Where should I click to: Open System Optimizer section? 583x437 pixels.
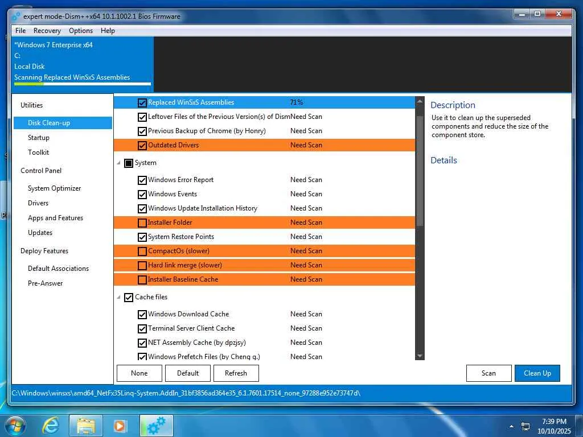pos(54,188)
